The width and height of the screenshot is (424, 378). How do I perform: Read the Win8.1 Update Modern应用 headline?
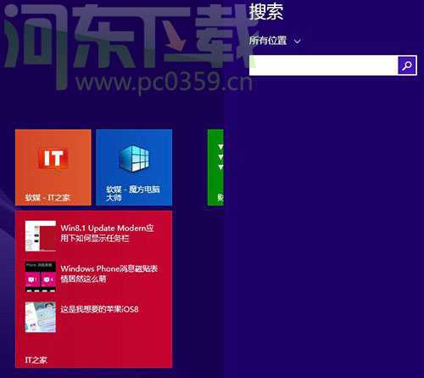tap(107, 233)
